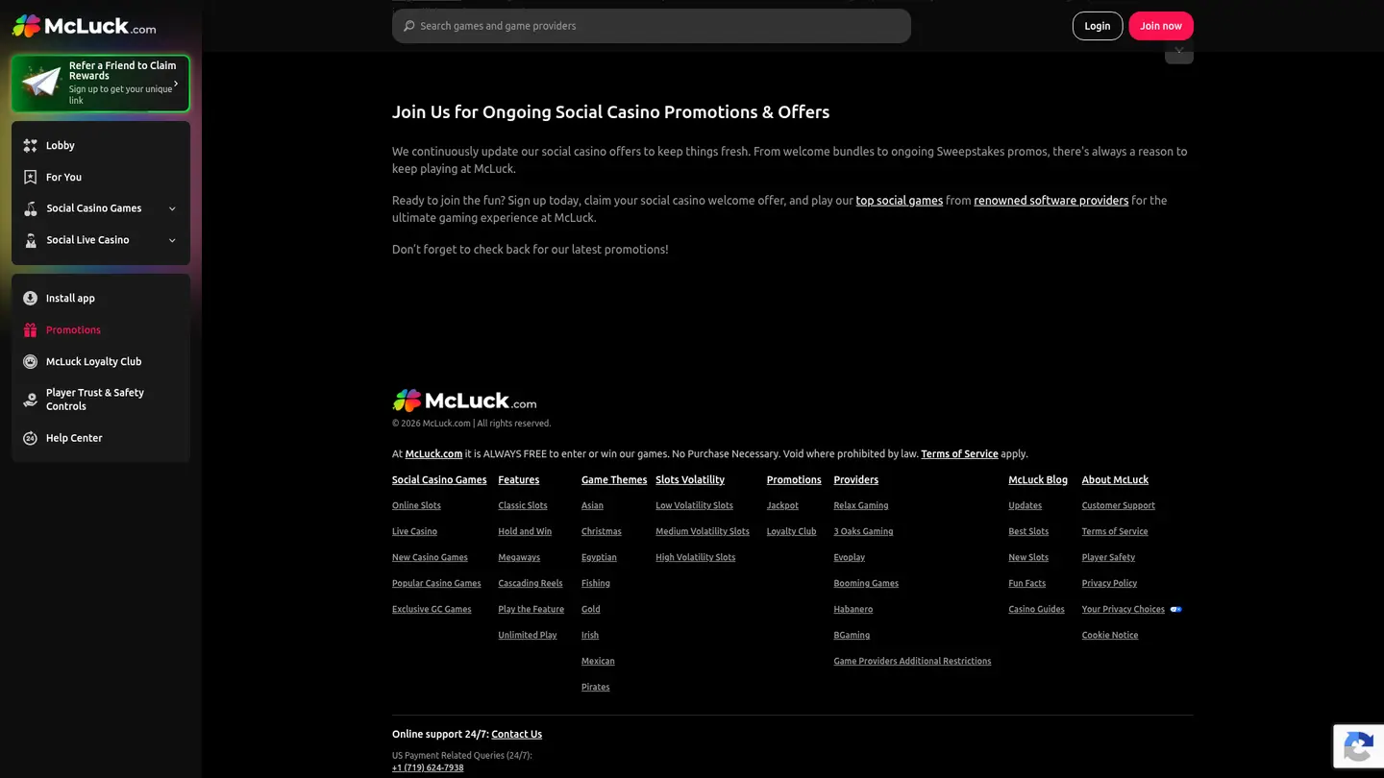Open the Player Safety footer link

pos(1108,557)
